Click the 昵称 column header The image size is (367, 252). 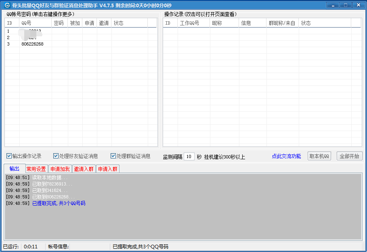(224, 23)
